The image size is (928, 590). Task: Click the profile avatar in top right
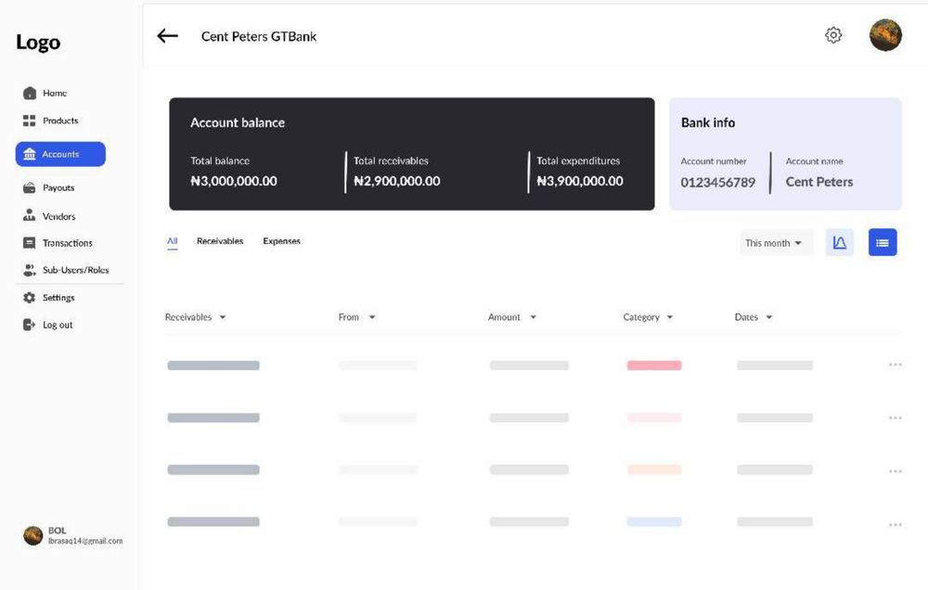pyautogui.click(x=885, y=35)
